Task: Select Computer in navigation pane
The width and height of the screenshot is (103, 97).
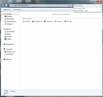Action: point(9,49)
